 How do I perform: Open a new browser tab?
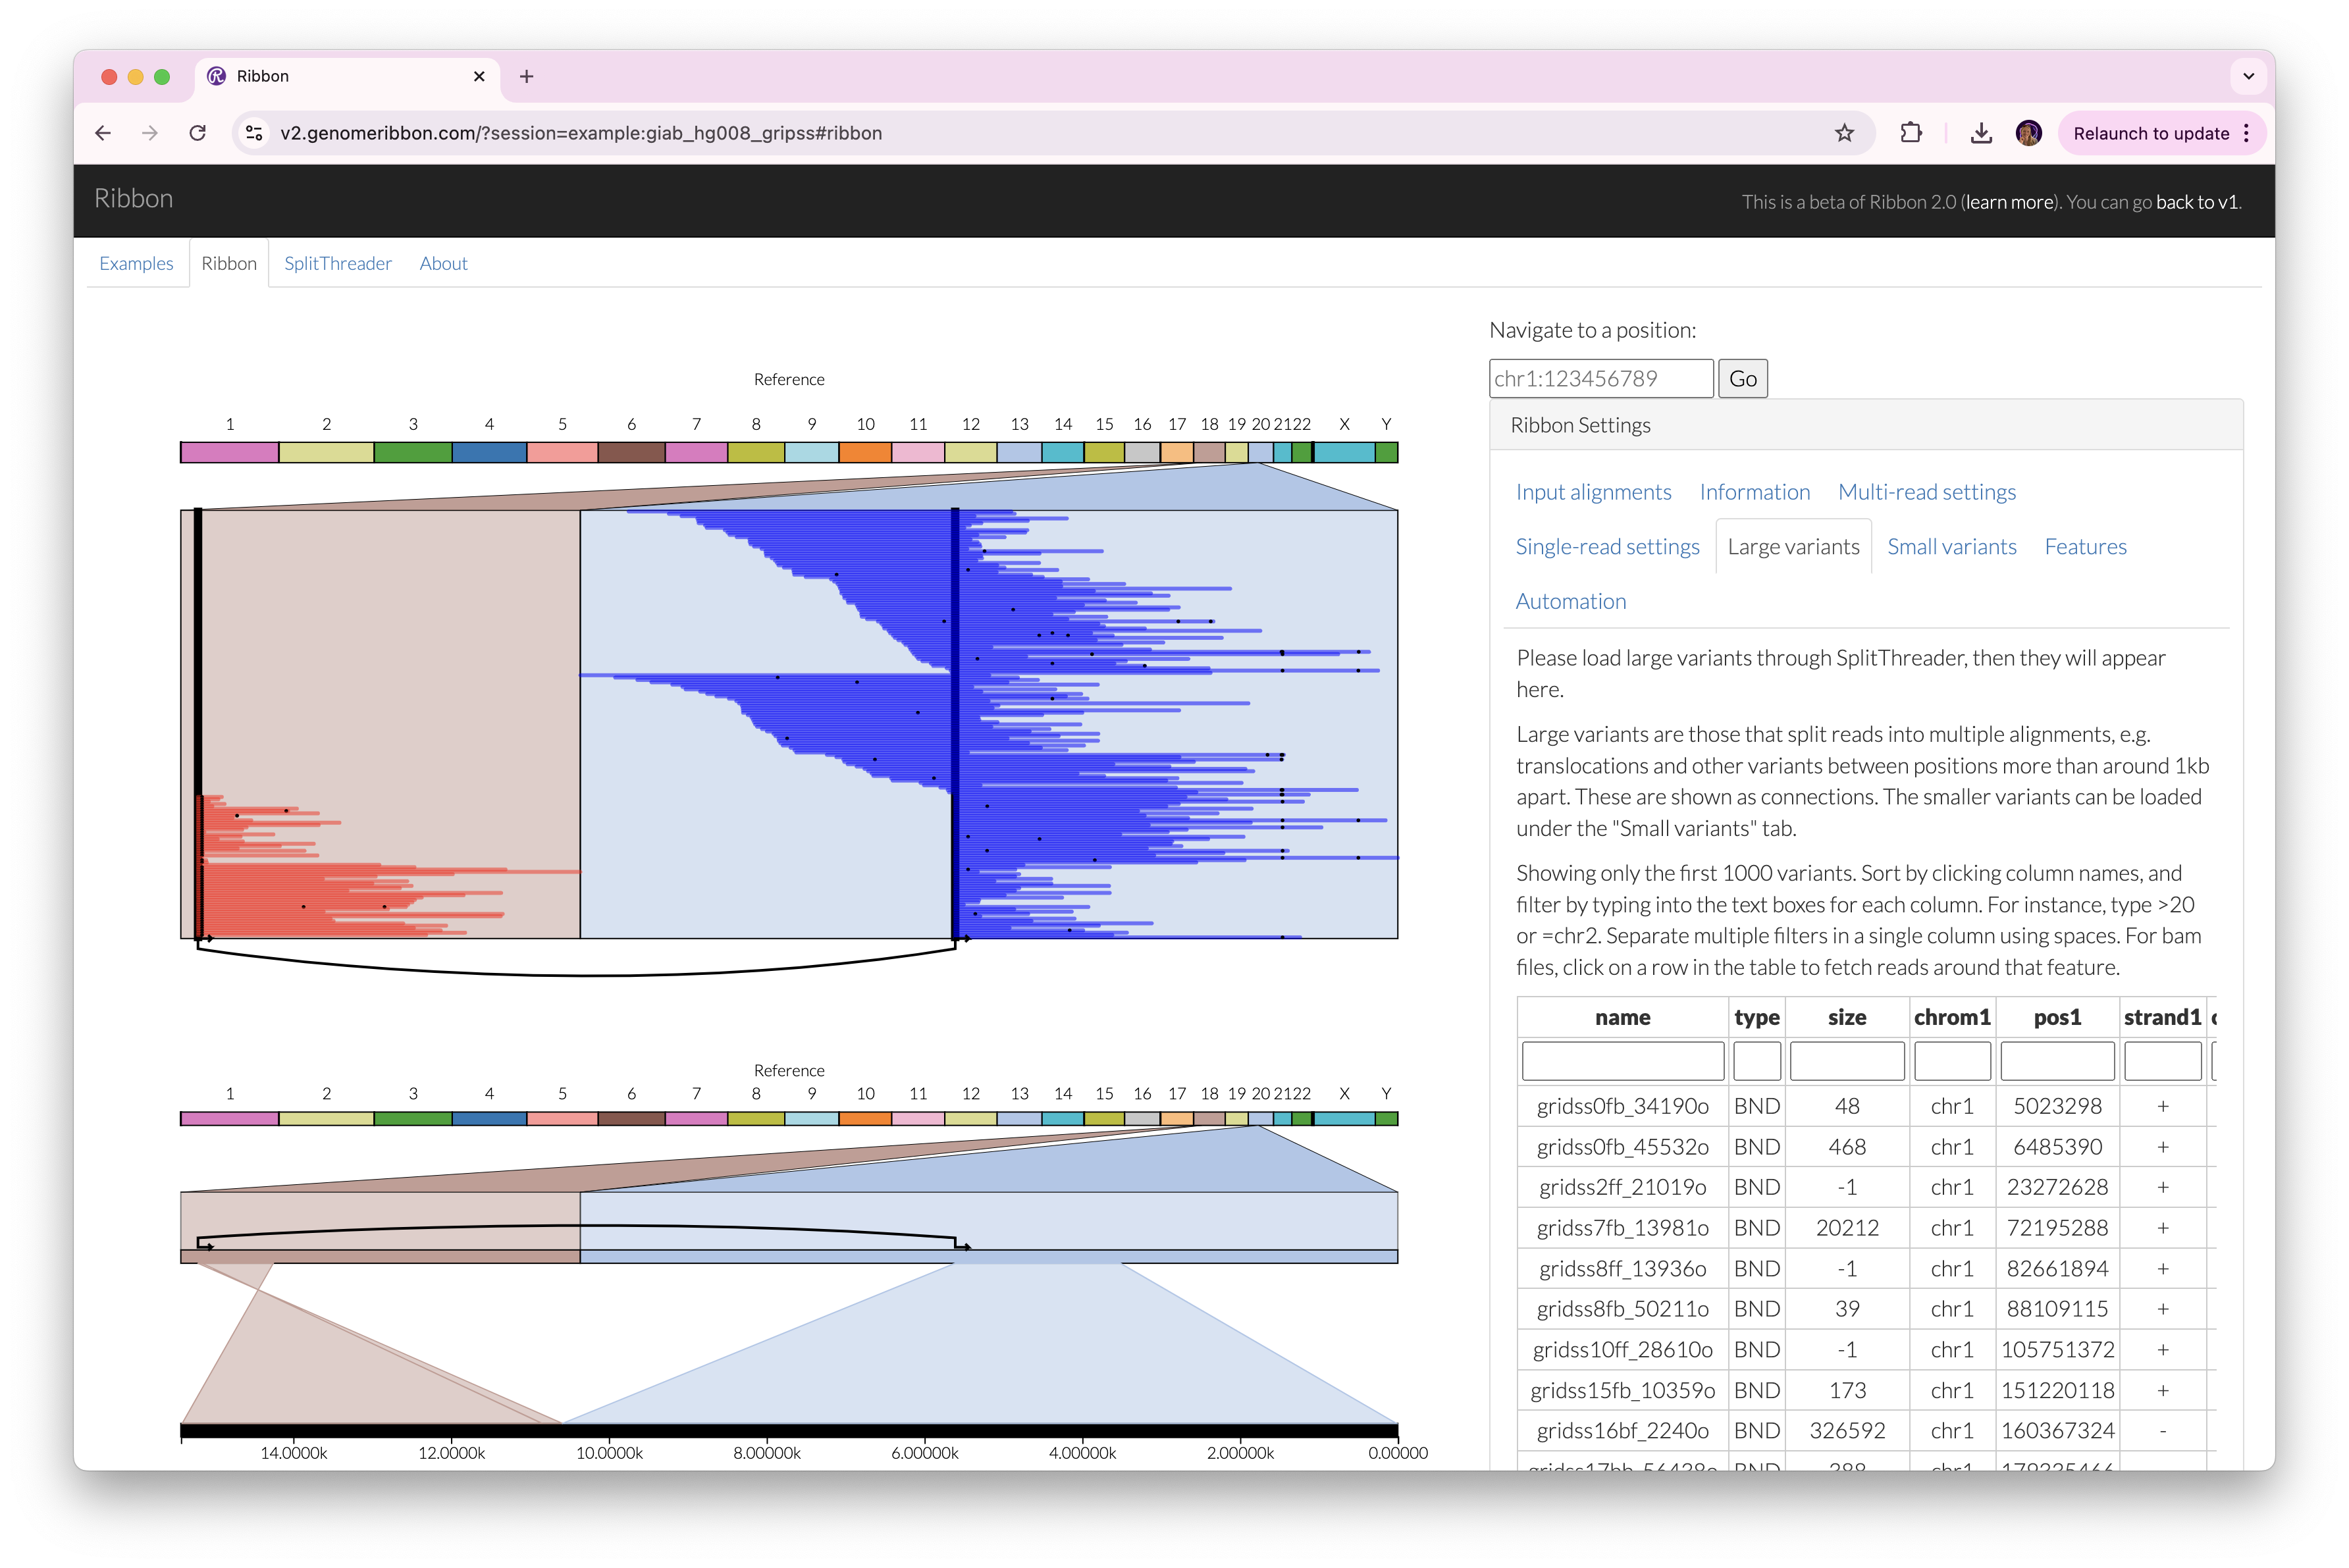point(527,76)
